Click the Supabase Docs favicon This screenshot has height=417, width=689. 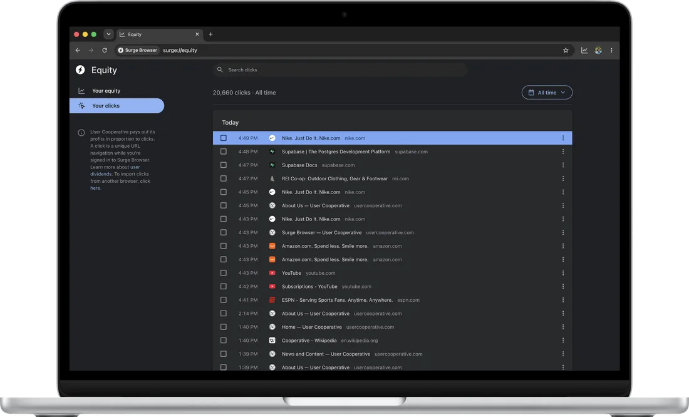pyautogui.click(x=272, y=165)
